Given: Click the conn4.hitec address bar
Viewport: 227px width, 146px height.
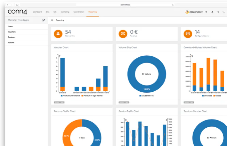Looking at the screenshot, I should pyautogui.click(x=125, y=5).
